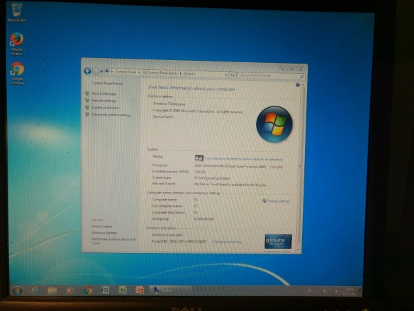This screenshot has width=414, height=311.
Task: Open Windows Media Player from taskbar
Action: tap(70, 291)
